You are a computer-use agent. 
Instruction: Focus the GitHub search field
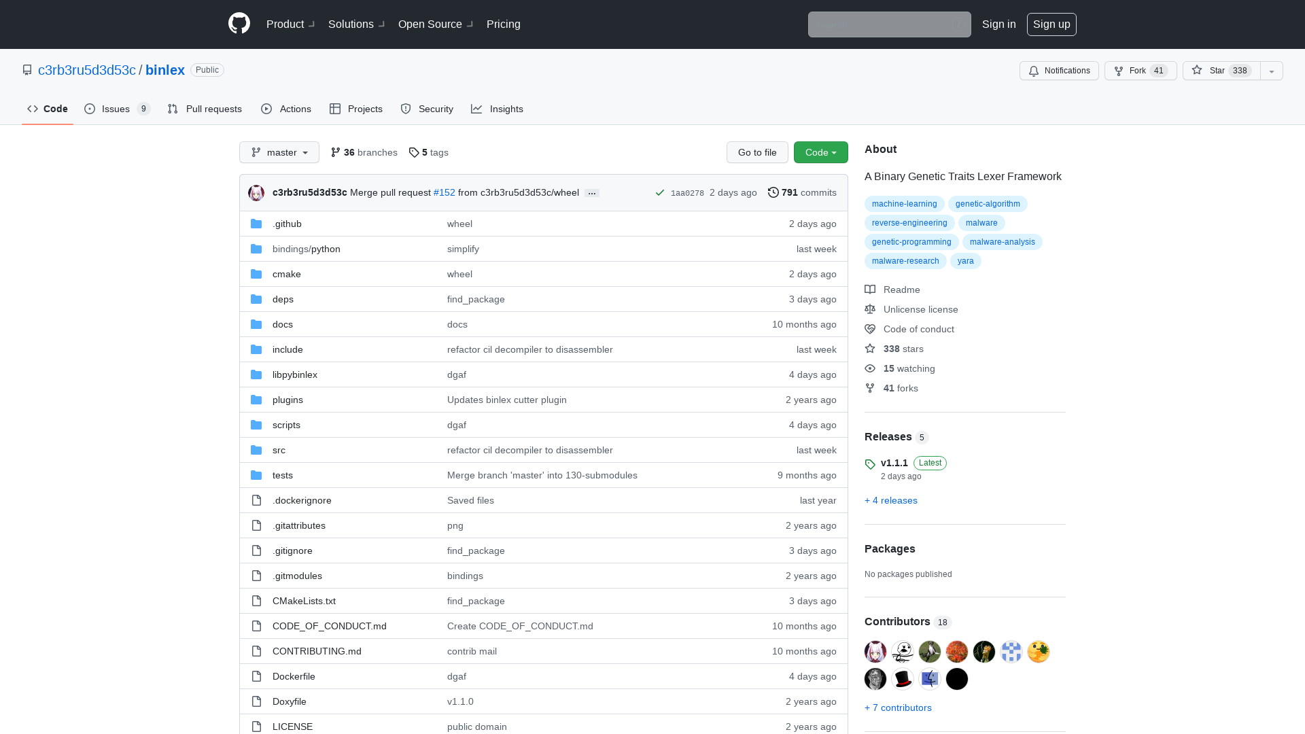click(890, 24)
